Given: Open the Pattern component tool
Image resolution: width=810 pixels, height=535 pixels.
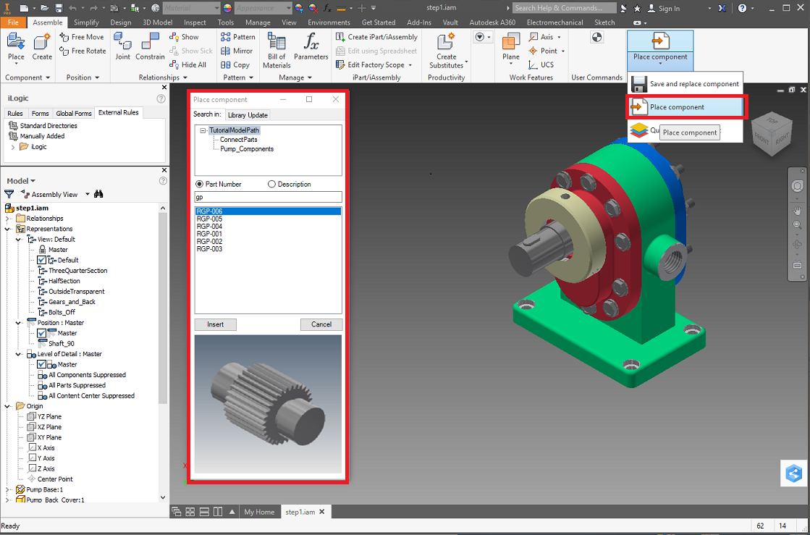Looking at the screenshot, I should pyautogui.click(x=237, y=37).
